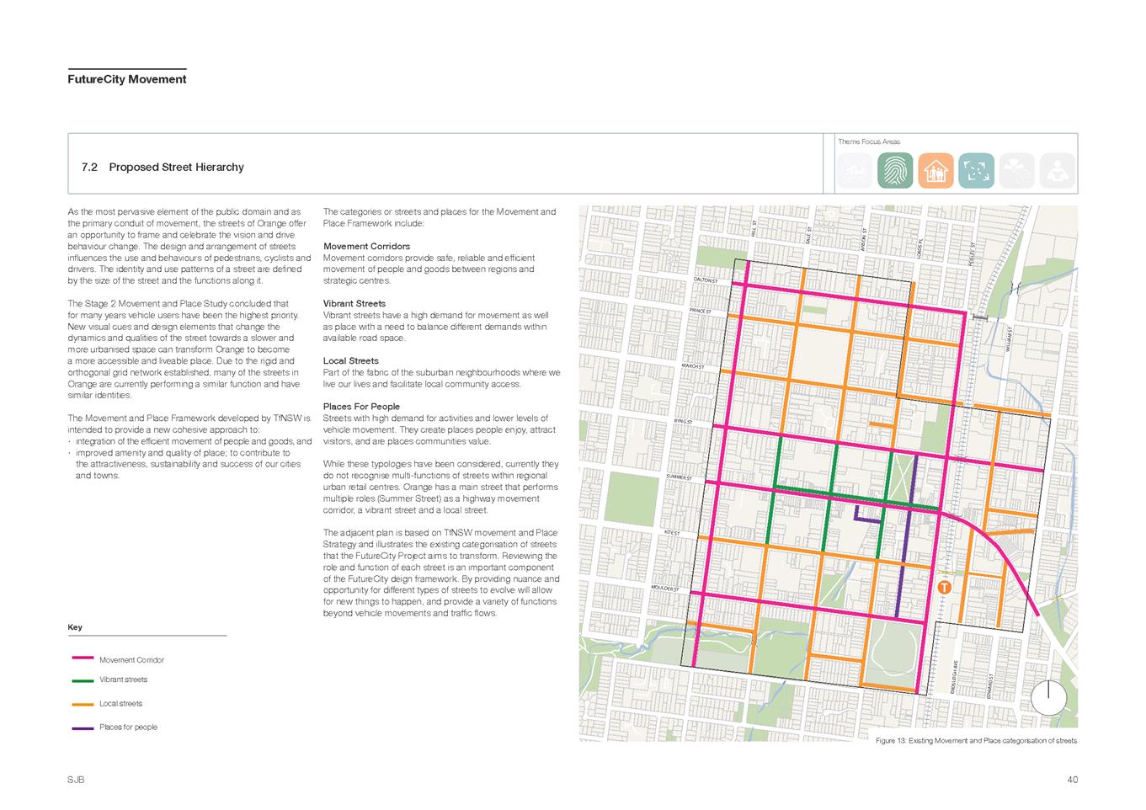The height and width of the screenshot is (810, 1146).
Task: Click the PRINCE ST label on map
Action: [701, 311]
